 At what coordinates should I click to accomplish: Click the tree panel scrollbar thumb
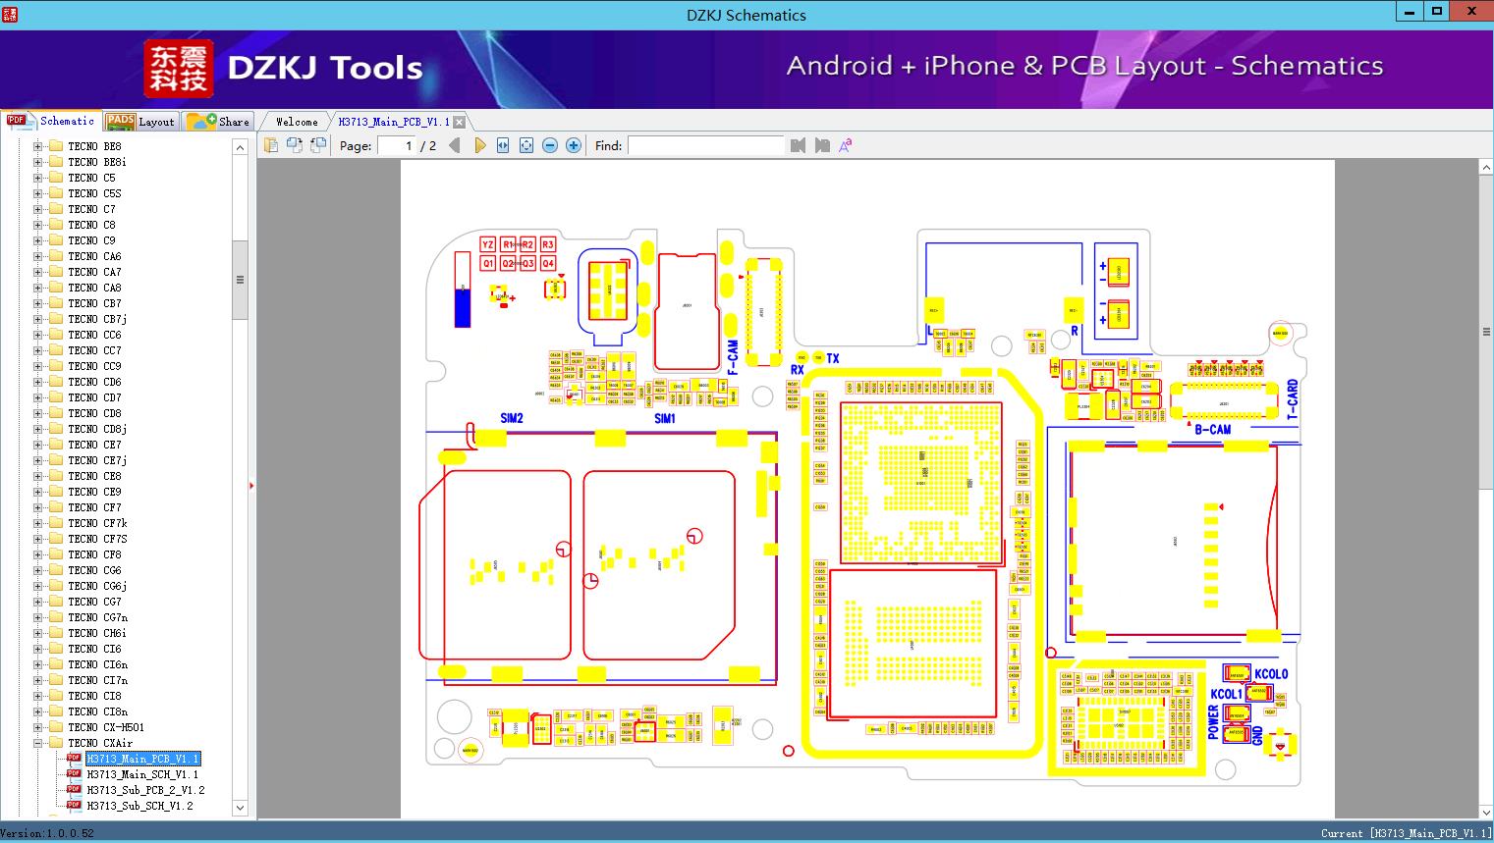pos(240,280)
